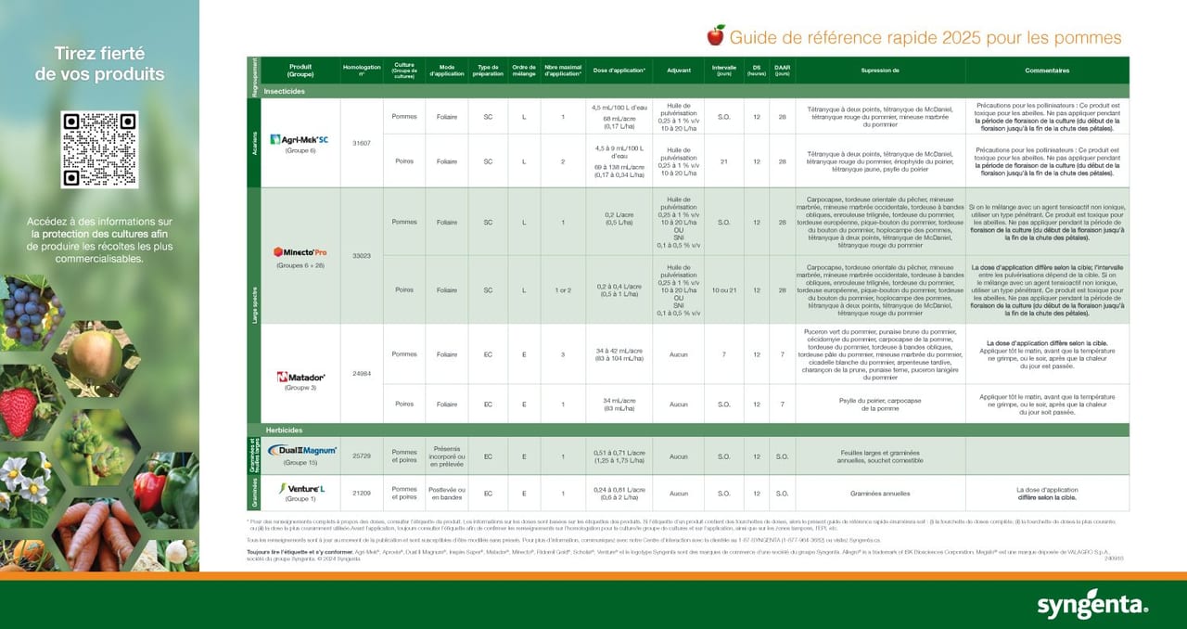Click the 'Ordre de mélange' column header
Screen dimensions: 1187x629
point(524,71)
